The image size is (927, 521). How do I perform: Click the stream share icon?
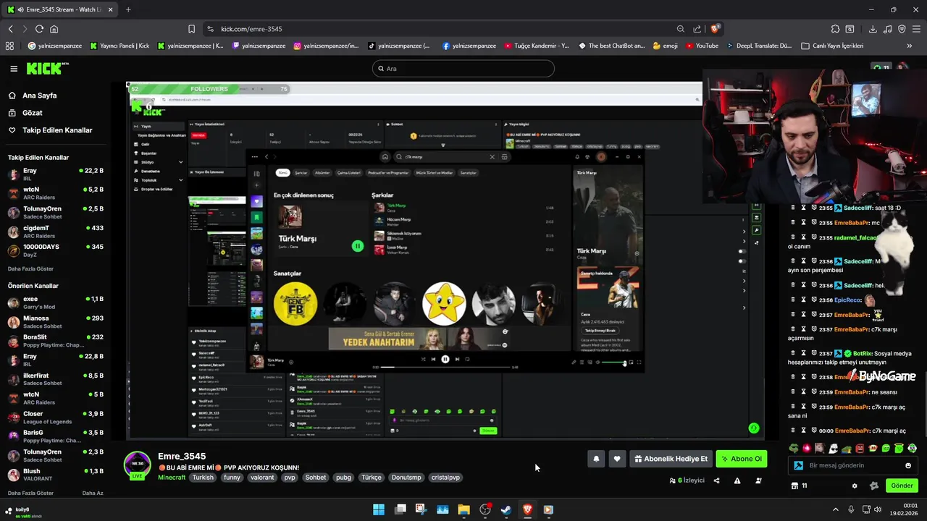(x=716, y=480)
